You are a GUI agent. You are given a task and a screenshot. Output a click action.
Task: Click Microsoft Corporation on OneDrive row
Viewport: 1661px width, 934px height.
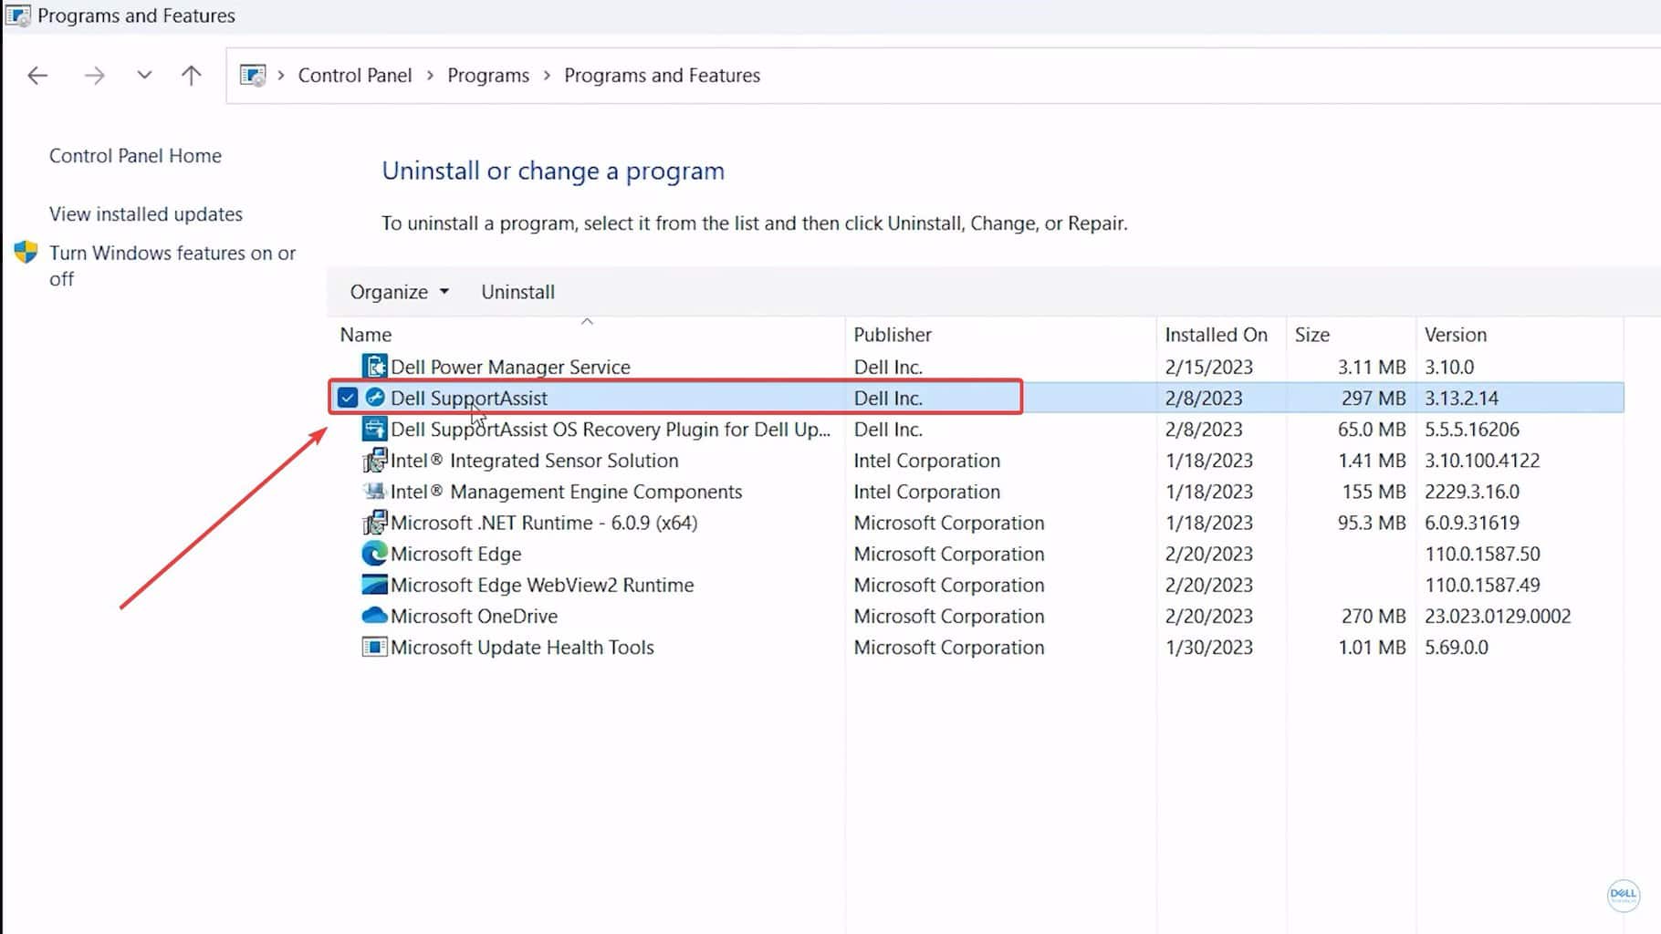click(x=948, y=616)
